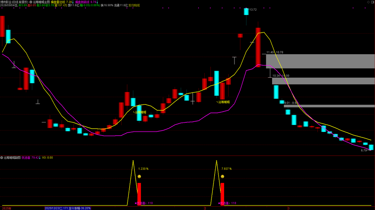The height and width of the screenshot is (210, 375).
Task: Expand the sub-chart indicator dropdown circle
Action: click(2, 158)
